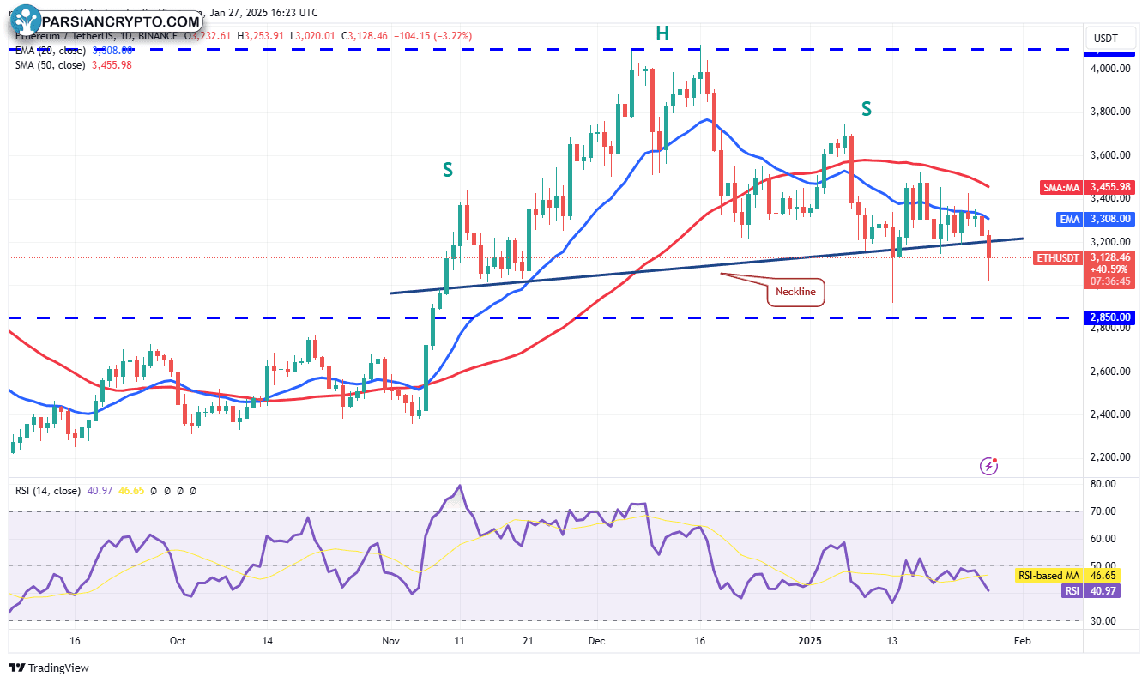Select the RSI (14, close) indicator legend
Screen dimensions: 1148x683
click(48, 491)
